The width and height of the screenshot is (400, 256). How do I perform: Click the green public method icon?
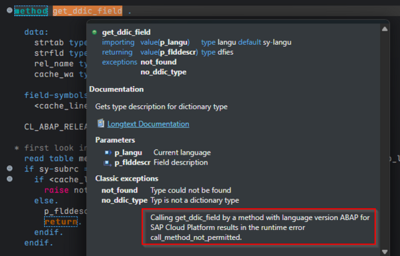coord(94,32)
